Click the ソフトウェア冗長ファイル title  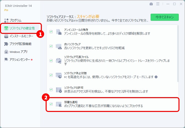pos(76,57)
